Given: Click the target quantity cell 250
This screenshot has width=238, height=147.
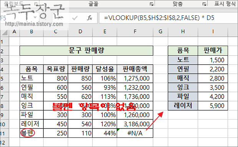Looking at the screenshot, I should coord(56,133).
